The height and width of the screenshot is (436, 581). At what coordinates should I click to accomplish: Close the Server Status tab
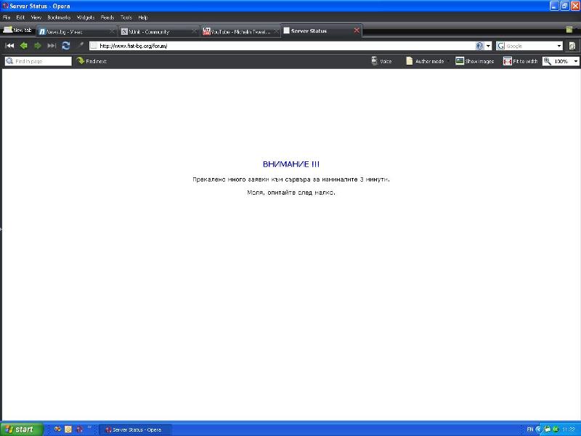(x=357, y=31)
